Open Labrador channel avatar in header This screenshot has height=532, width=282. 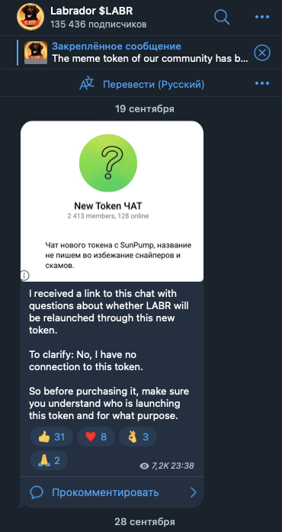pyautogui.click(x=30, y=17)
